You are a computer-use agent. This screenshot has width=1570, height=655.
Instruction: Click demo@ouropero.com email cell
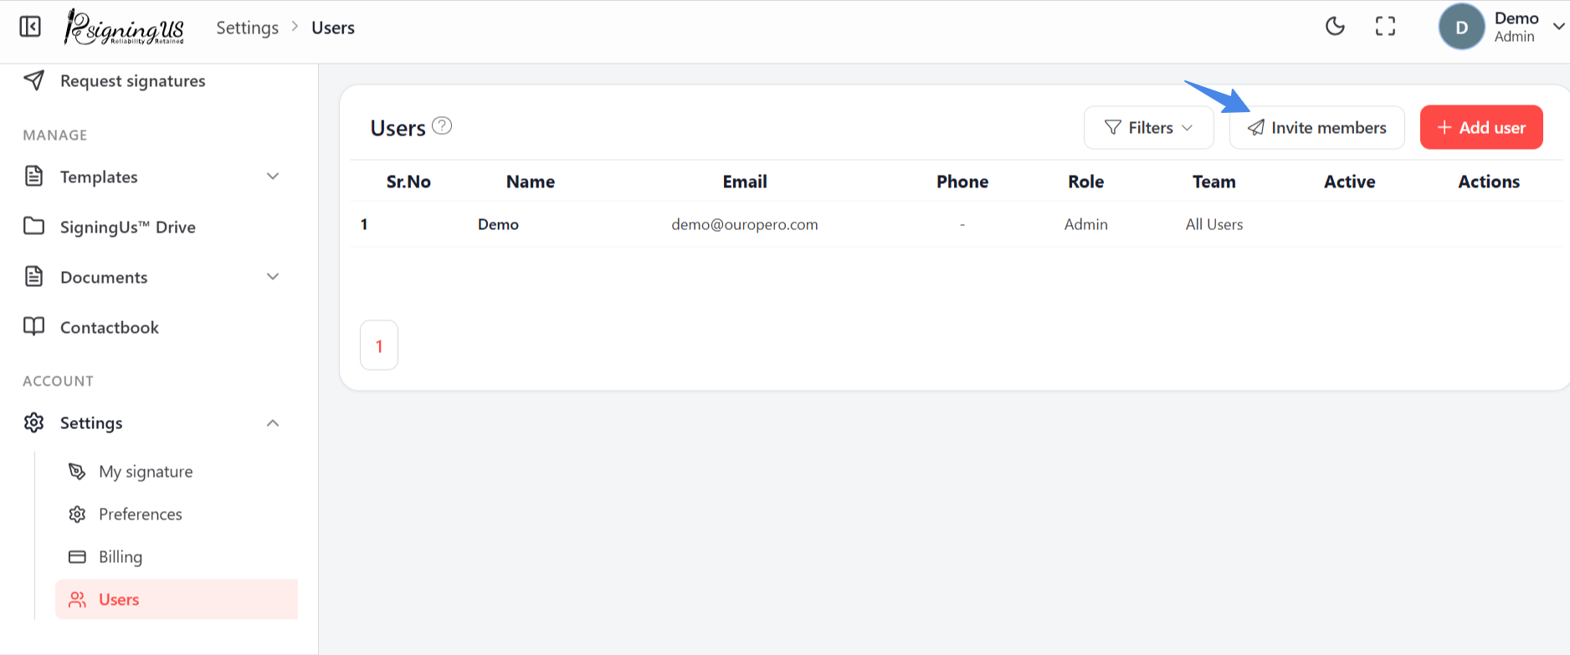point(745,224)
